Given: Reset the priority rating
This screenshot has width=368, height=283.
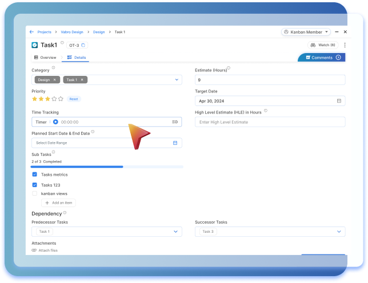Looking at the screenshot, I should click(74, 99).
